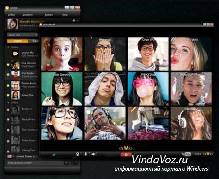The image size is (219, 179).
Task: Click the speaker volume icon
Action: [93, 154]
